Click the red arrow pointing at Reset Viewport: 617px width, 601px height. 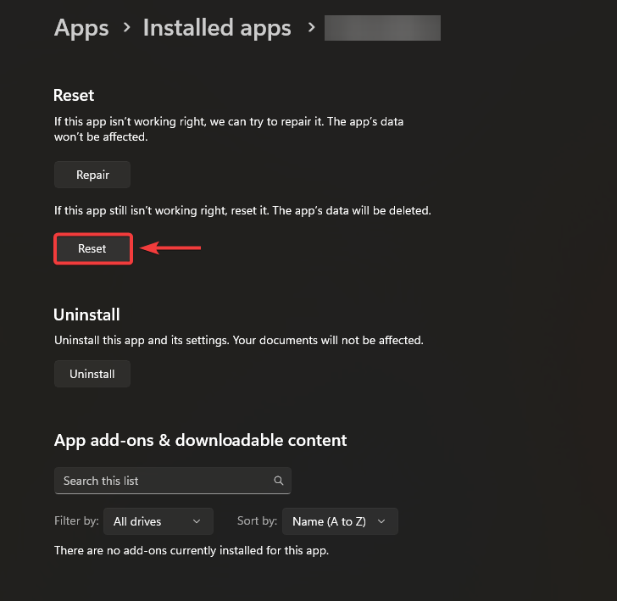click(170, 248)
